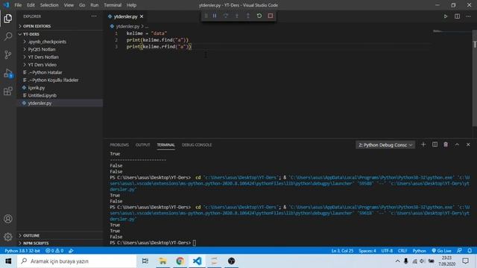Open errors and warnings count in status bar
477x268 pixels.
click(x=54, y=251)
